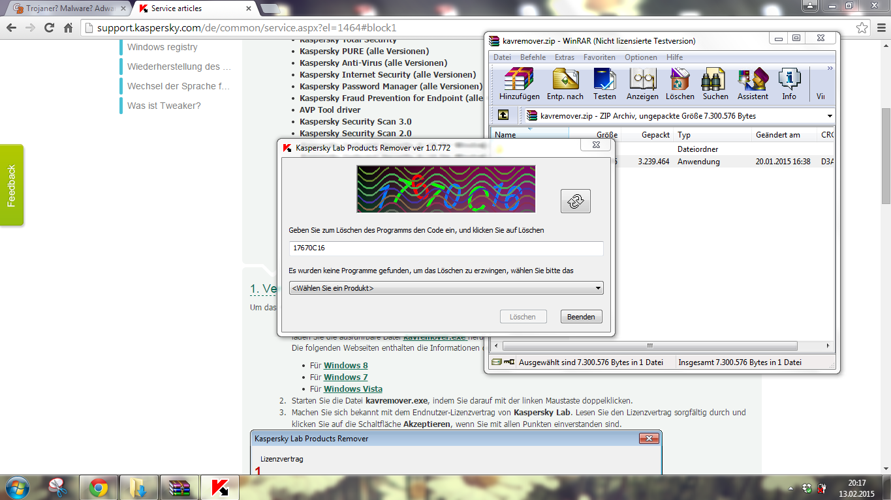Open WinRAR Optionen menu
Screen dimensions: 891x500
[641, 57]
